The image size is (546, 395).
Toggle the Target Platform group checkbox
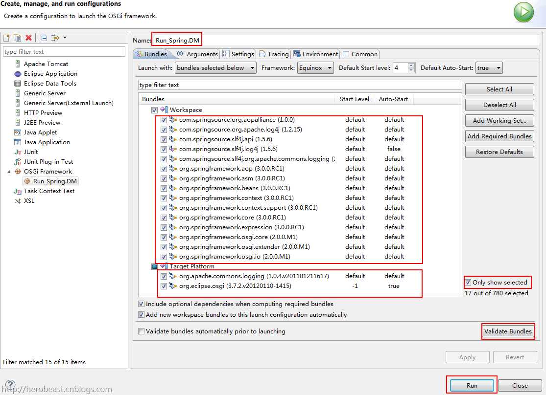[154, 266]
